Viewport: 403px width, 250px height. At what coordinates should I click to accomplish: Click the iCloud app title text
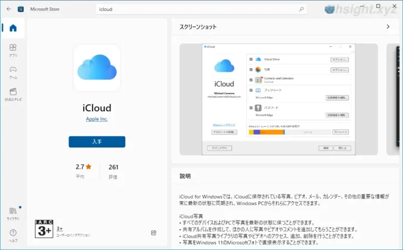[x=97, y=108]
